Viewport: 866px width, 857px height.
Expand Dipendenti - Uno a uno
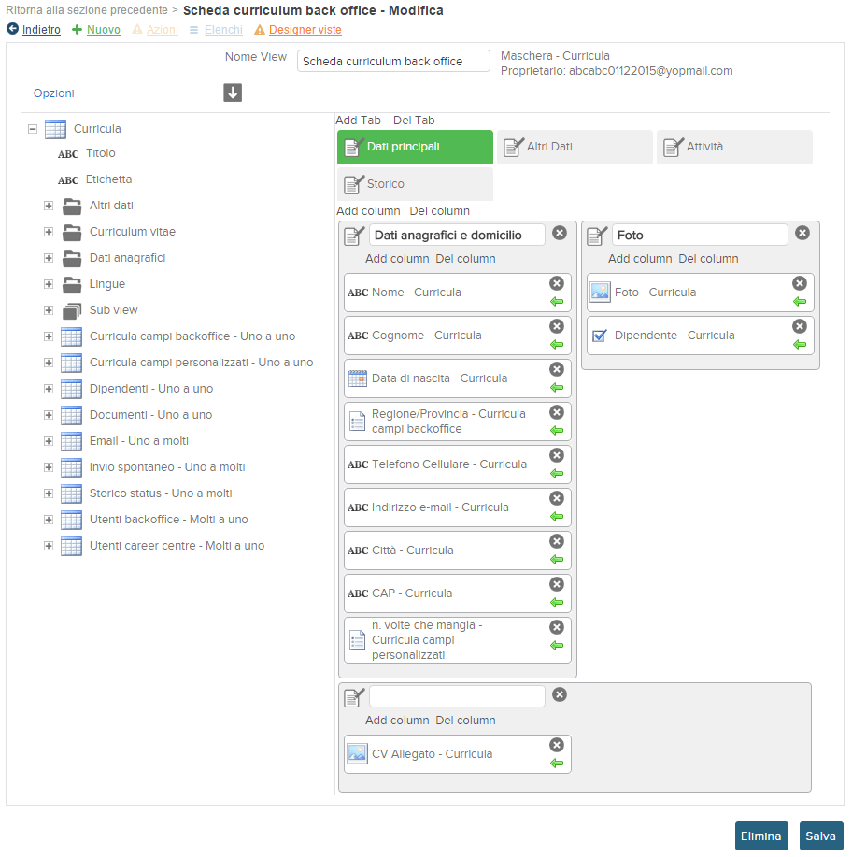coord(49,389)
